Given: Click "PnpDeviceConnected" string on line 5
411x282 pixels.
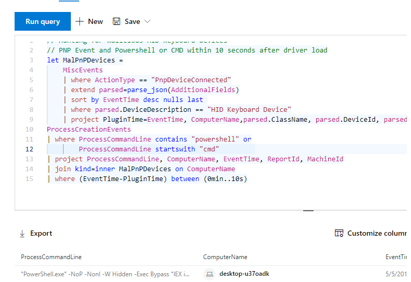Looking at the screenshot, I should pyautogui.click(x=191, y=80).
